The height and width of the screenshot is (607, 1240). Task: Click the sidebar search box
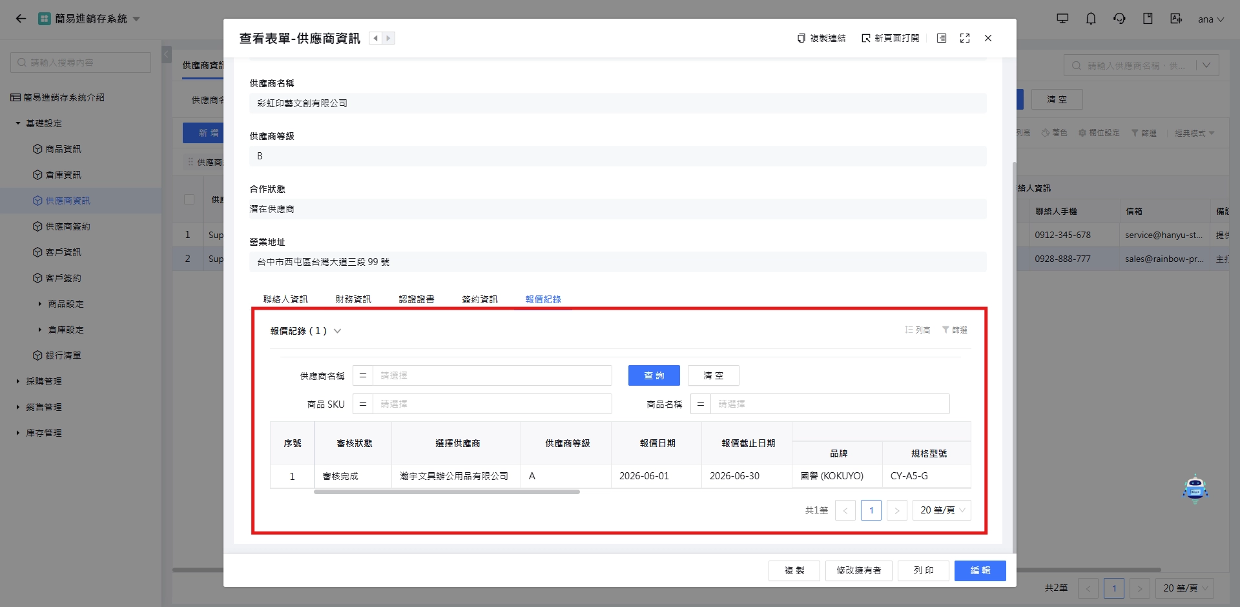pos(81,63)
